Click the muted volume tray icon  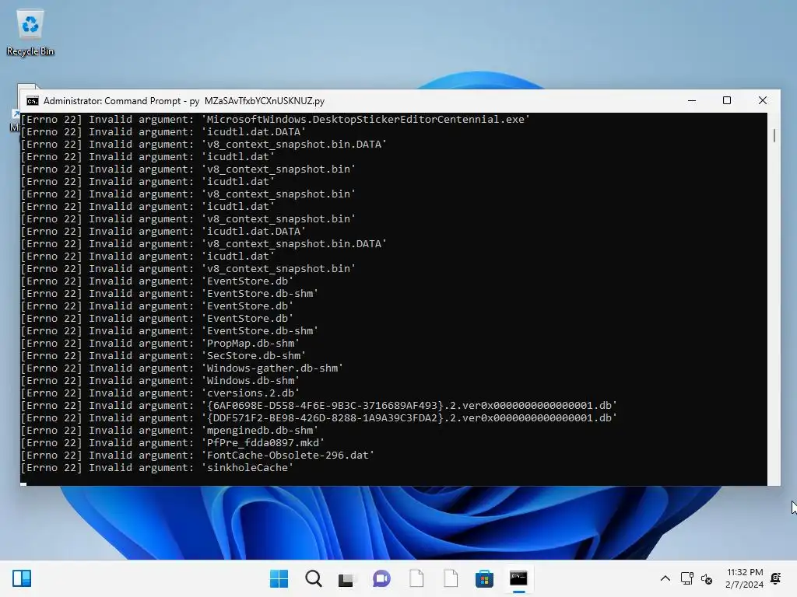pyautogui.click(x=707, y=578)
